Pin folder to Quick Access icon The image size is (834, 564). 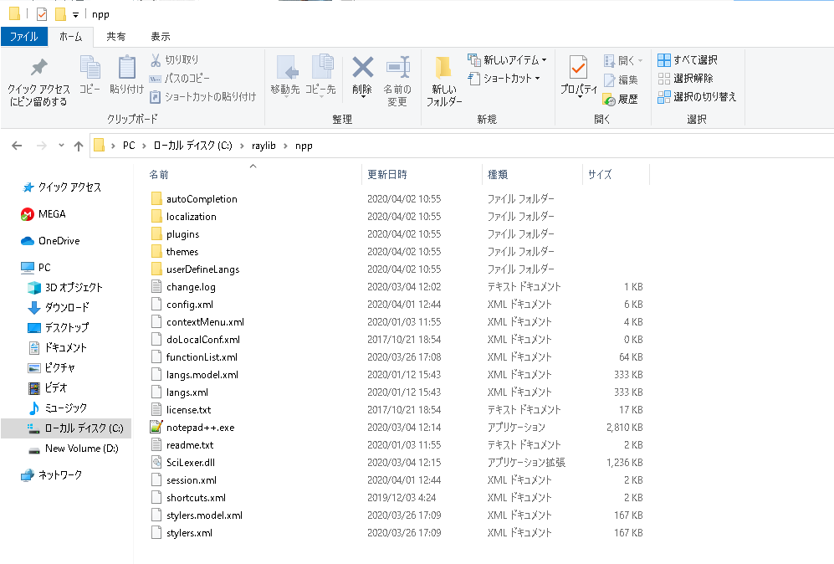pyautogui.click(x=38, y=67)
